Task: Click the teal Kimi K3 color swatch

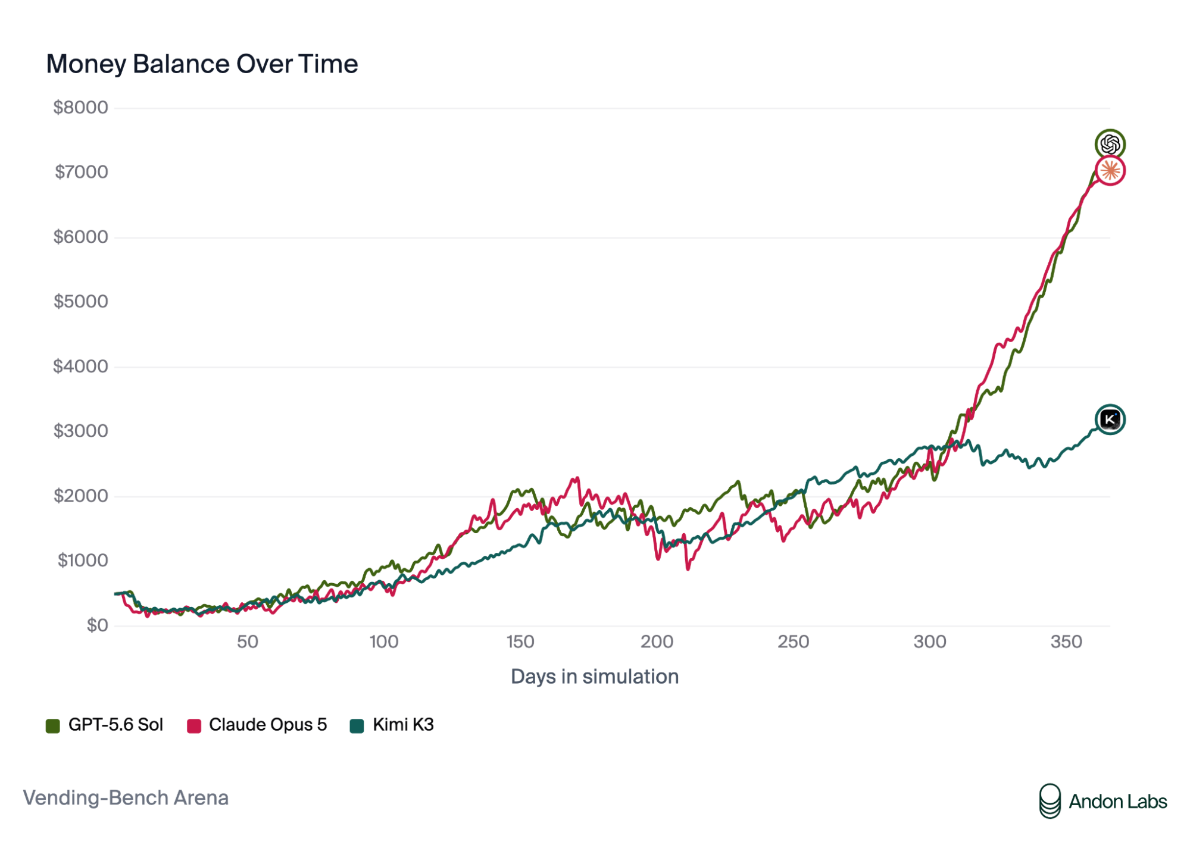Action: (x=357, y=726)
